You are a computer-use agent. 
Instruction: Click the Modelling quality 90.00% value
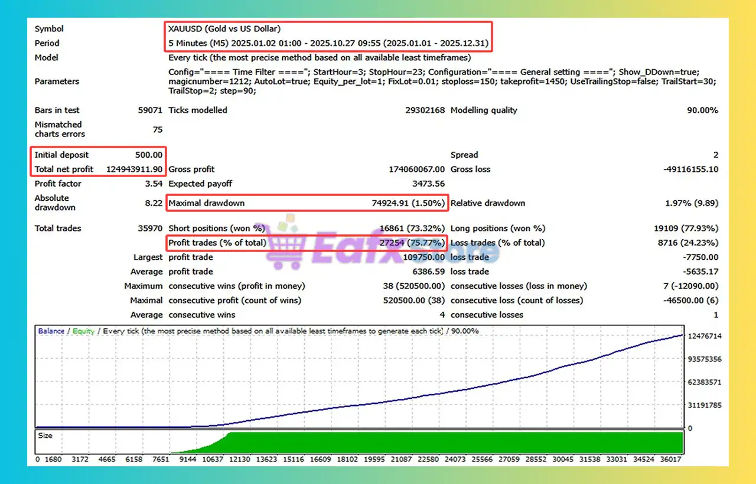(x=701, y=110)
